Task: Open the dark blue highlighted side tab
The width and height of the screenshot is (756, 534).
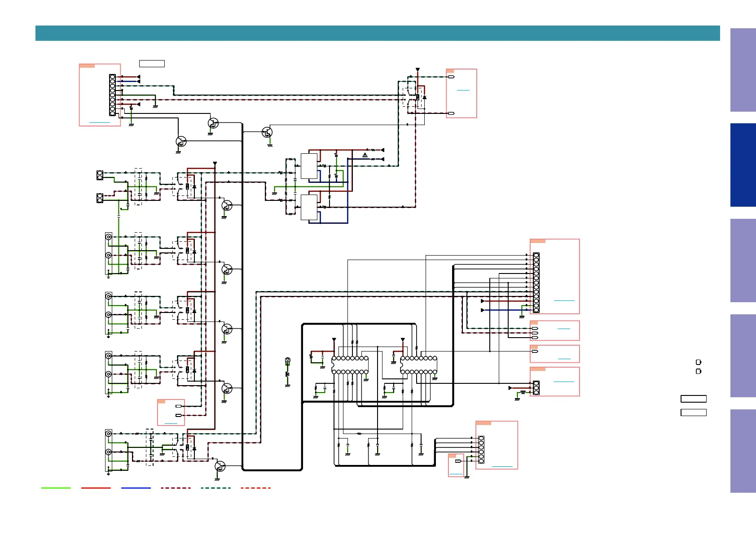Action: (743, 165)
